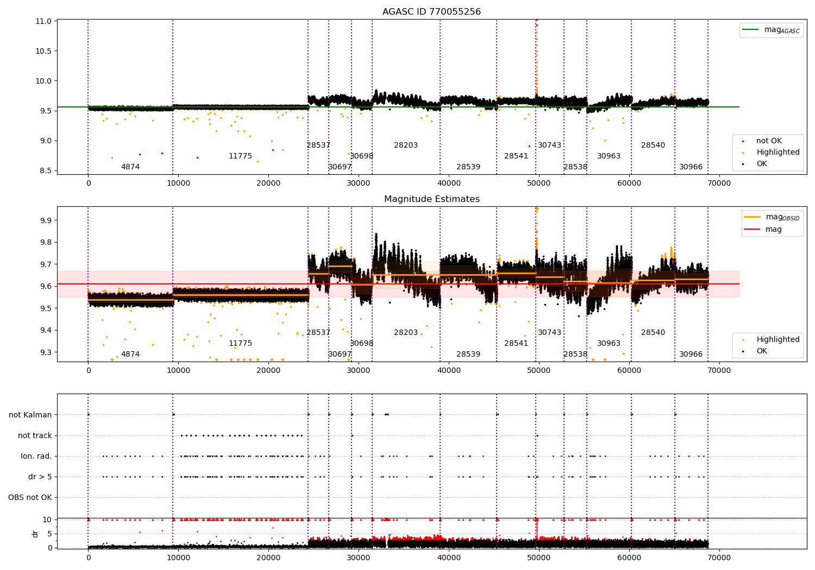Click the green mag AGASC line sample in legend

click(x=750, y=30)
